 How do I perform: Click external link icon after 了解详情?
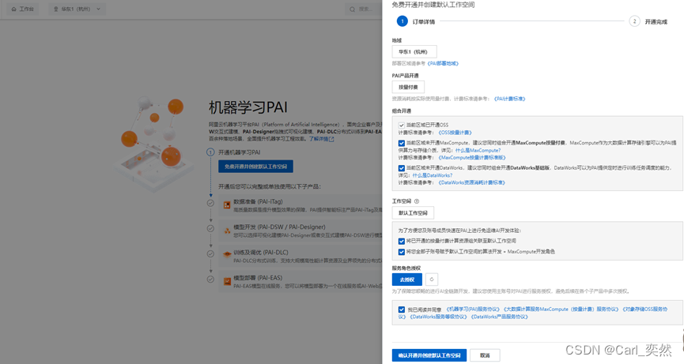331,139
